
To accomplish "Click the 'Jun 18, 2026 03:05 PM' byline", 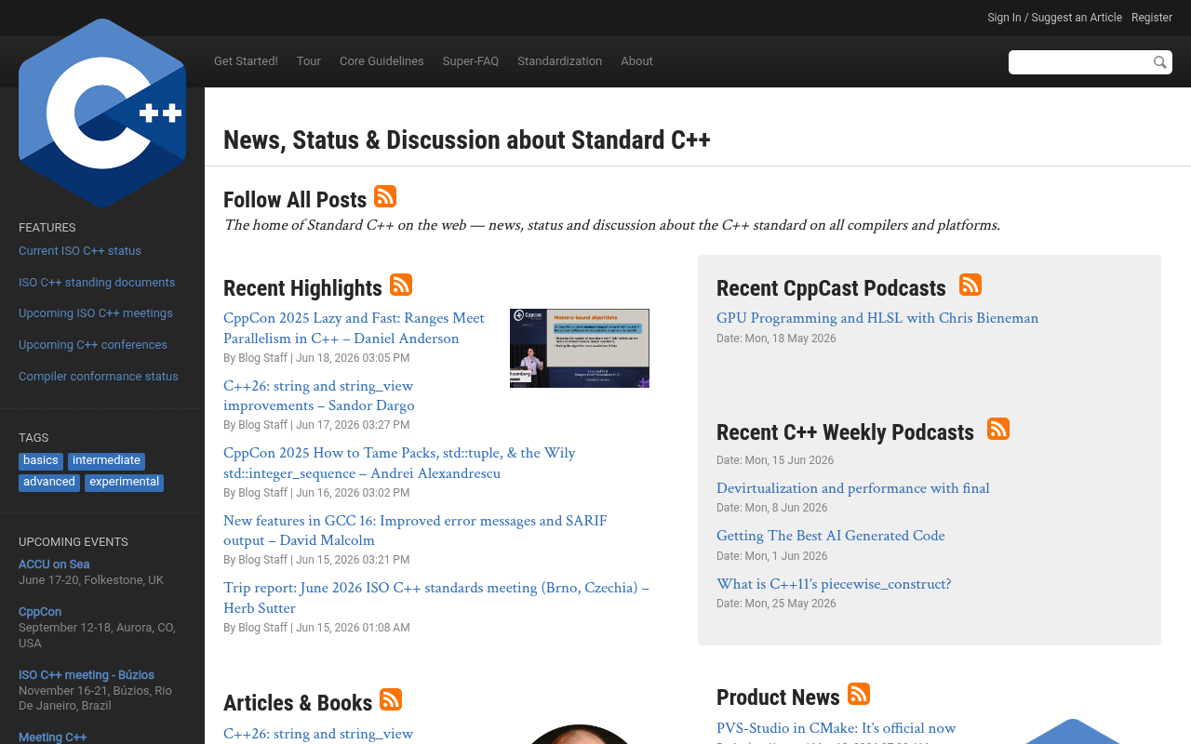I will (353, 358).
